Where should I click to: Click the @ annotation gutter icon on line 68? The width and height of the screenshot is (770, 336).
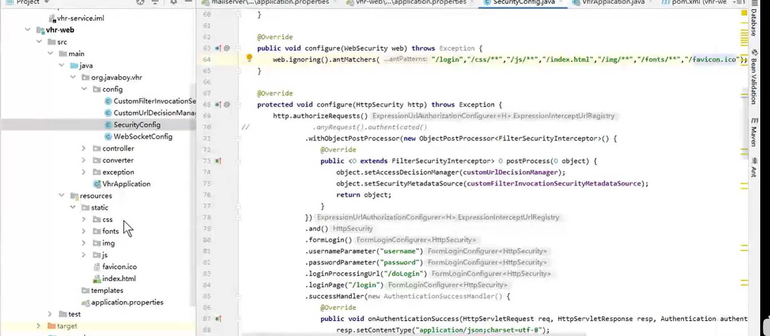click(227, 104)
